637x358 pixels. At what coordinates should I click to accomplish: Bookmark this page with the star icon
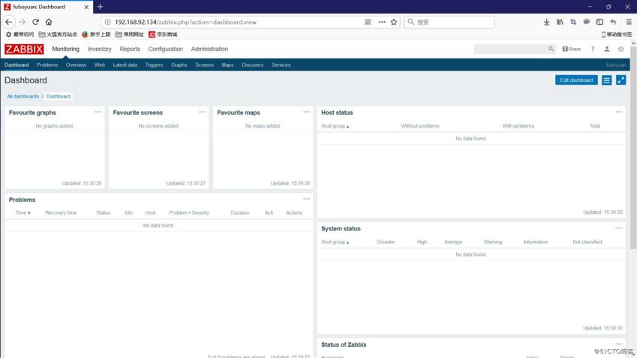394,22
